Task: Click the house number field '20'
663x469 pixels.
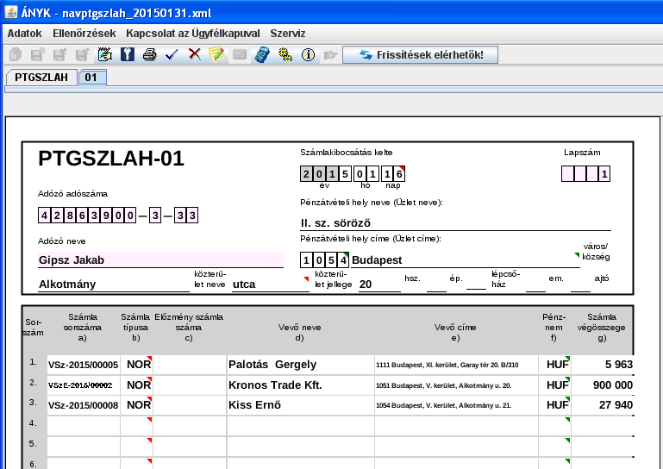Action: [379, 284]
